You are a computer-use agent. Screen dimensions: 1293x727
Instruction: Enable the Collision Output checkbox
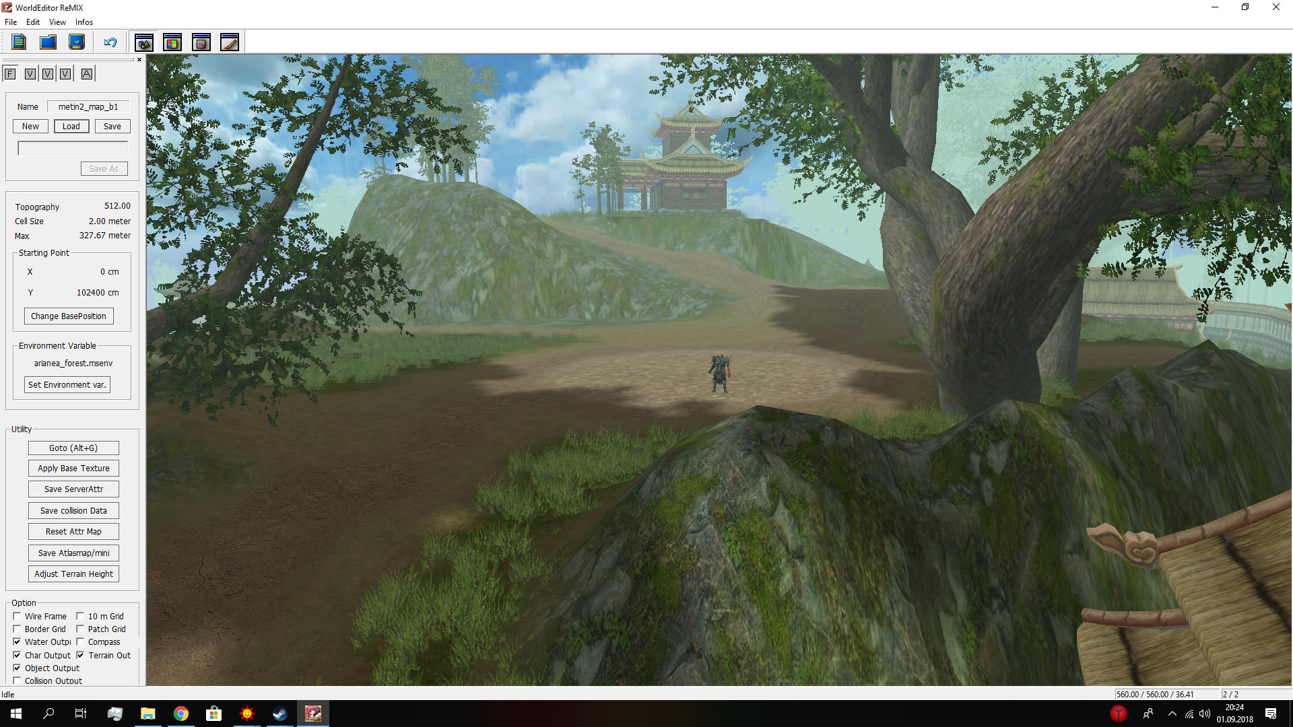[17, 681]
